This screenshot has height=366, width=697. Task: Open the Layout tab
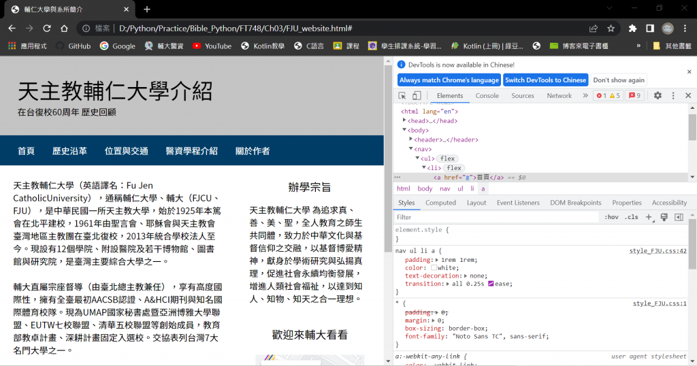(476, 203)
